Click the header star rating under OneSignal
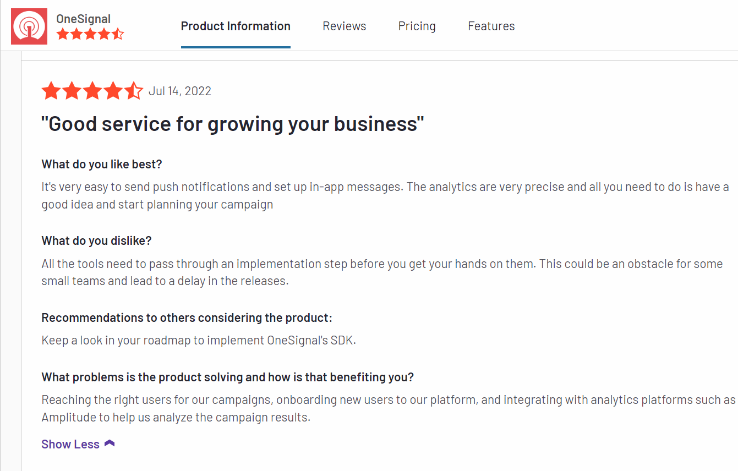The width and height of the screenshot is (738, 471). tap(90, 34)
